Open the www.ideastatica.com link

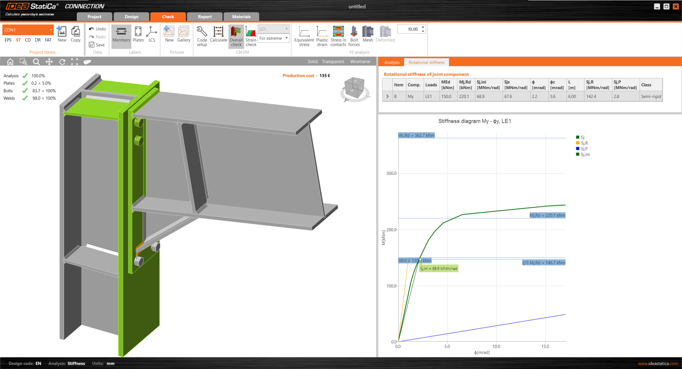[x=657, y=363]
